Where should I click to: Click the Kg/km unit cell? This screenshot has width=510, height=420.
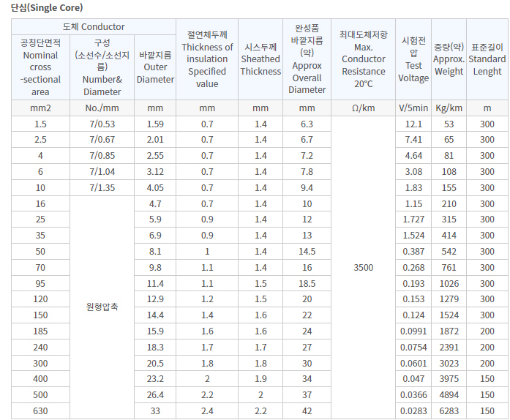click(x=449, y=108)
